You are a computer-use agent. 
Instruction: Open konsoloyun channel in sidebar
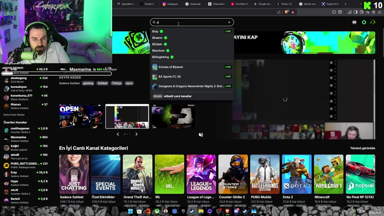tap(25, 88)
